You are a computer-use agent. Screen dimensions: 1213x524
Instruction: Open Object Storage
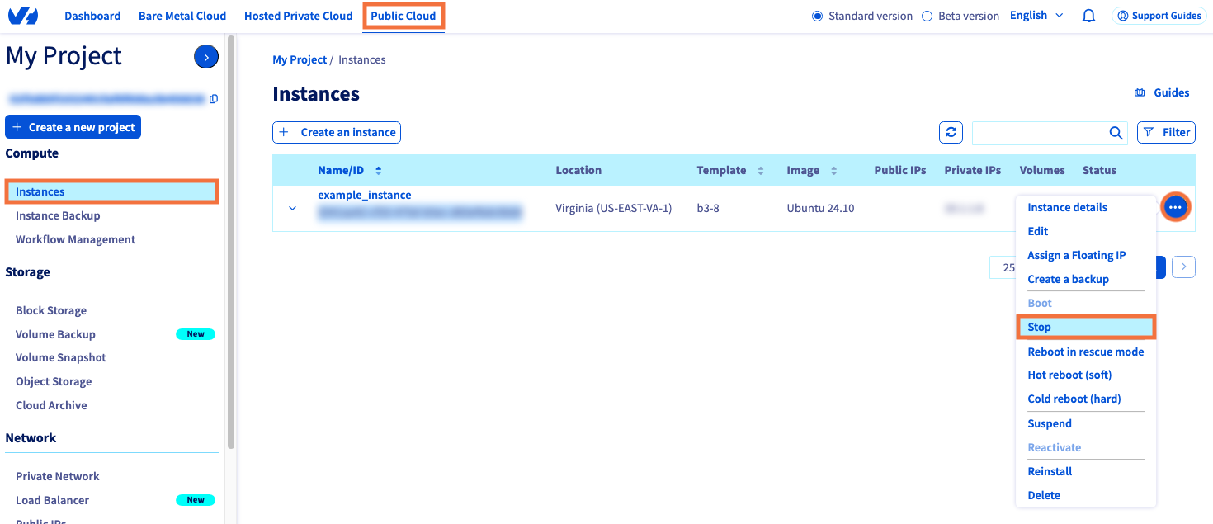54,381
